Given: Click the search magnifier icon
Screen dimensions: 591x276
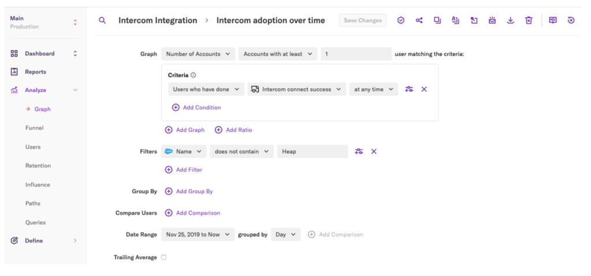Looking at the screenshot, I should pyautogui.click(x=102, y=20).
